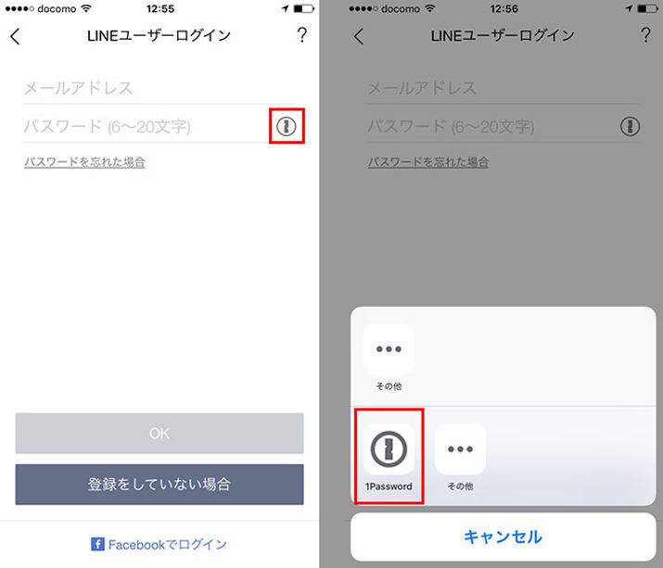Open help question mark on right screen
The height and width of the screenshot is (568, 663).
[x=645, y=35]
